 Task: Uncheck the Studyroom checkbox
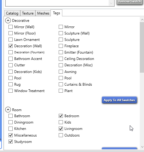(11, 142)
